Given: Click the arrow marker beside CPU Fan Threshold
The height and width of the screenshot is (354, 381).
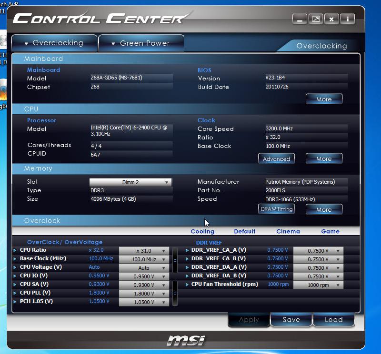Looking at the screenshot, I should 186,285.
